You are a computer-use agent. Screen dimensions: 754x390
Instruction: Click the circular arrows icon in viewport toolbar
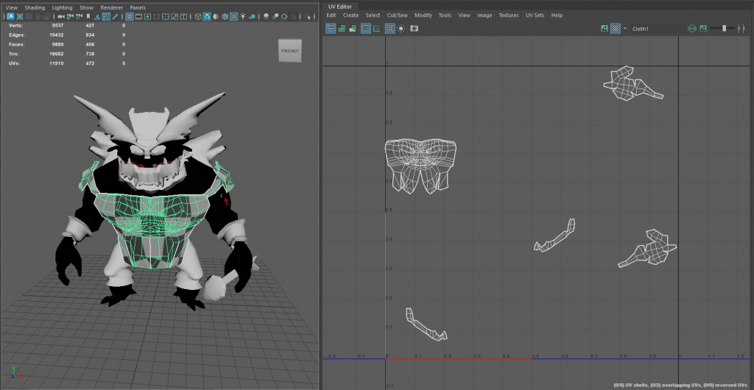(285, 16)
